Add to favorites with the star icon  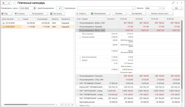tap(14, 3)
